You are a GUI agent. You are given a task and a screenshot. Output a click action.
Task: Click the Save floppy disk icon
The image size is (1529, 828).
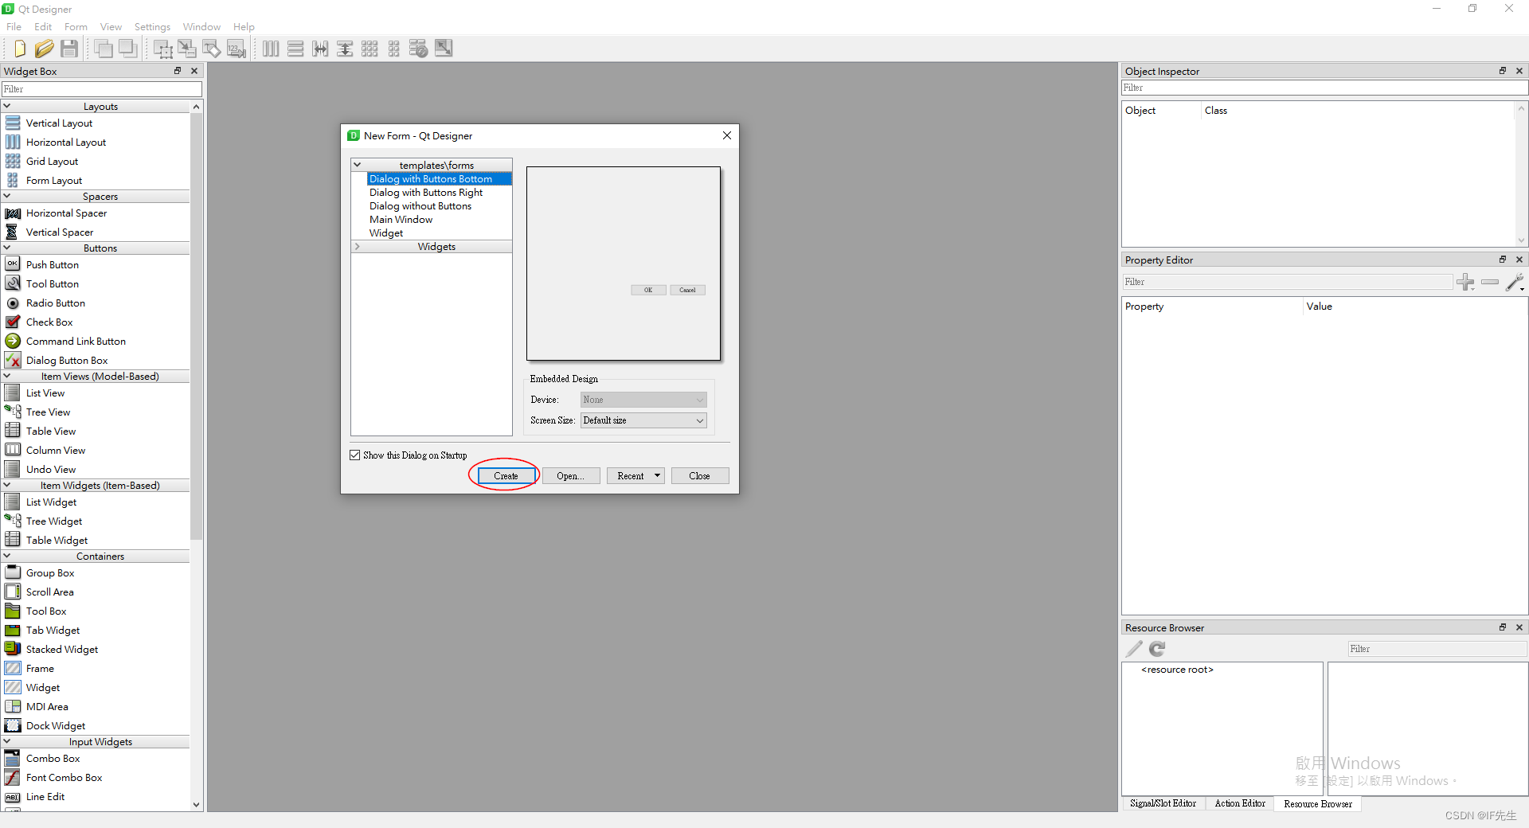pyautogui.click(x=69, y=49)
